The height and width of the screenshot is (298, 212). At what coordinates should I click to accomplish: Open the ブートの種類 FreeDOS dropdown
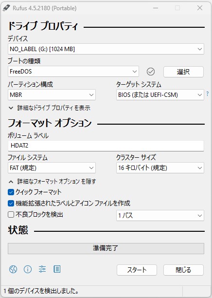tap(73, 72)
